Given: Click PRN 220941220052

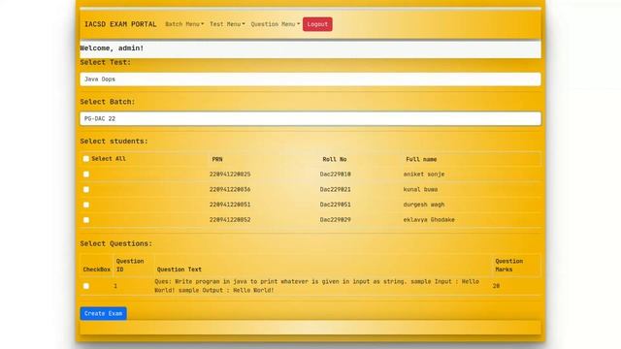Looking at the screenshot, I should click(x=230, y=220).
